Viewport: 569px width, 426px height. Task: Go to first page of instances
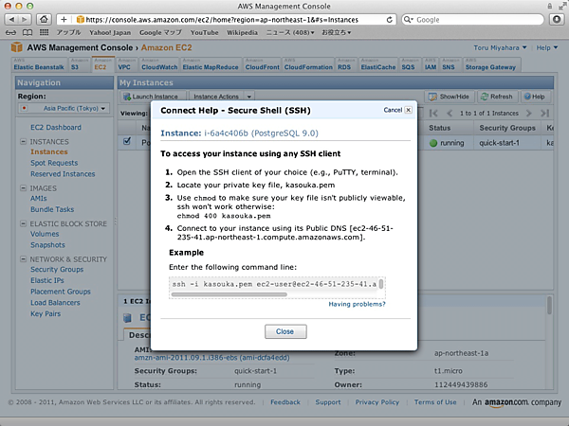(433, 114)
